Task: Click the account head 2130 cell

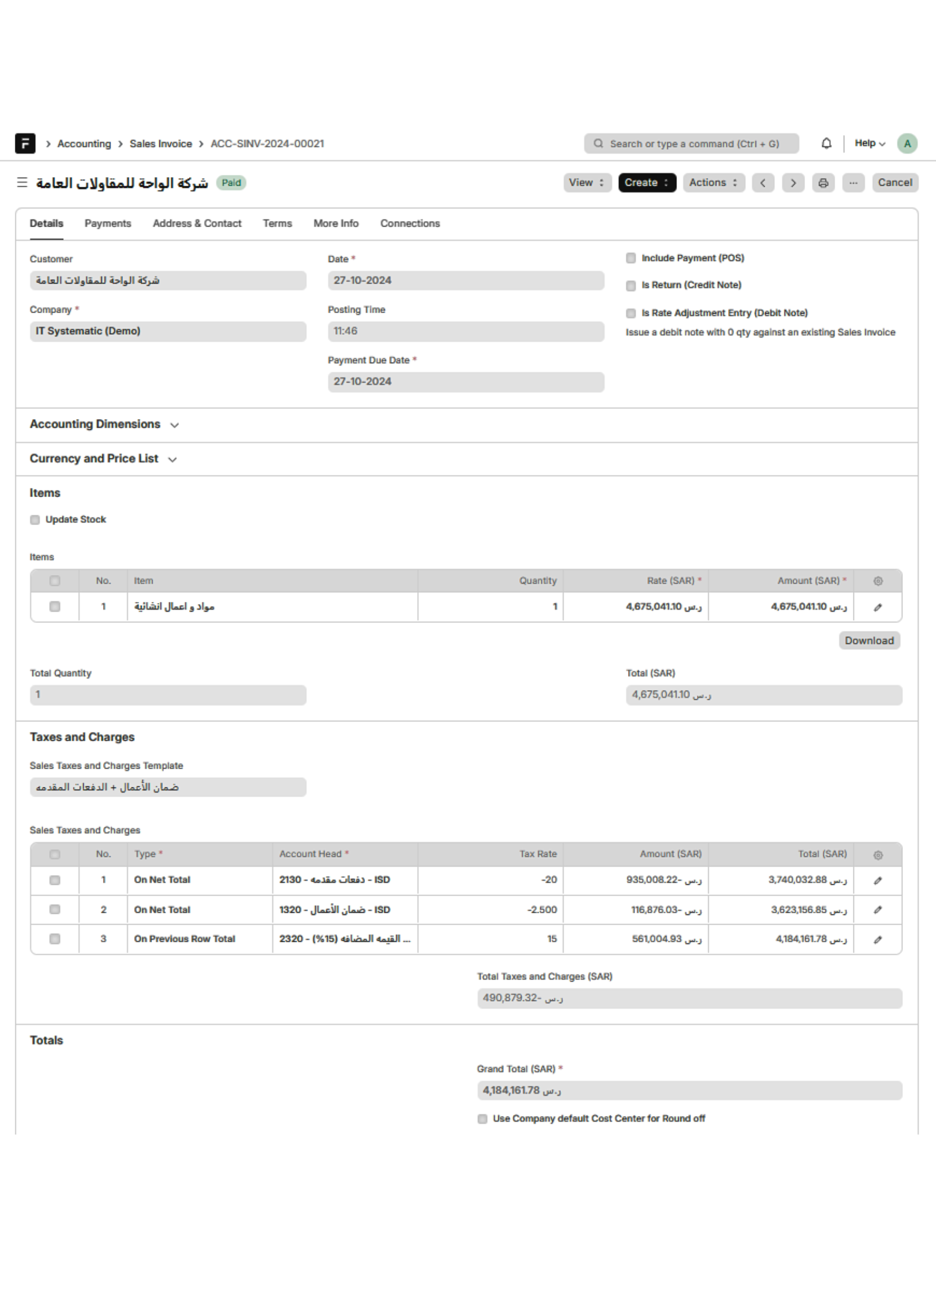Action: point(344,880)
